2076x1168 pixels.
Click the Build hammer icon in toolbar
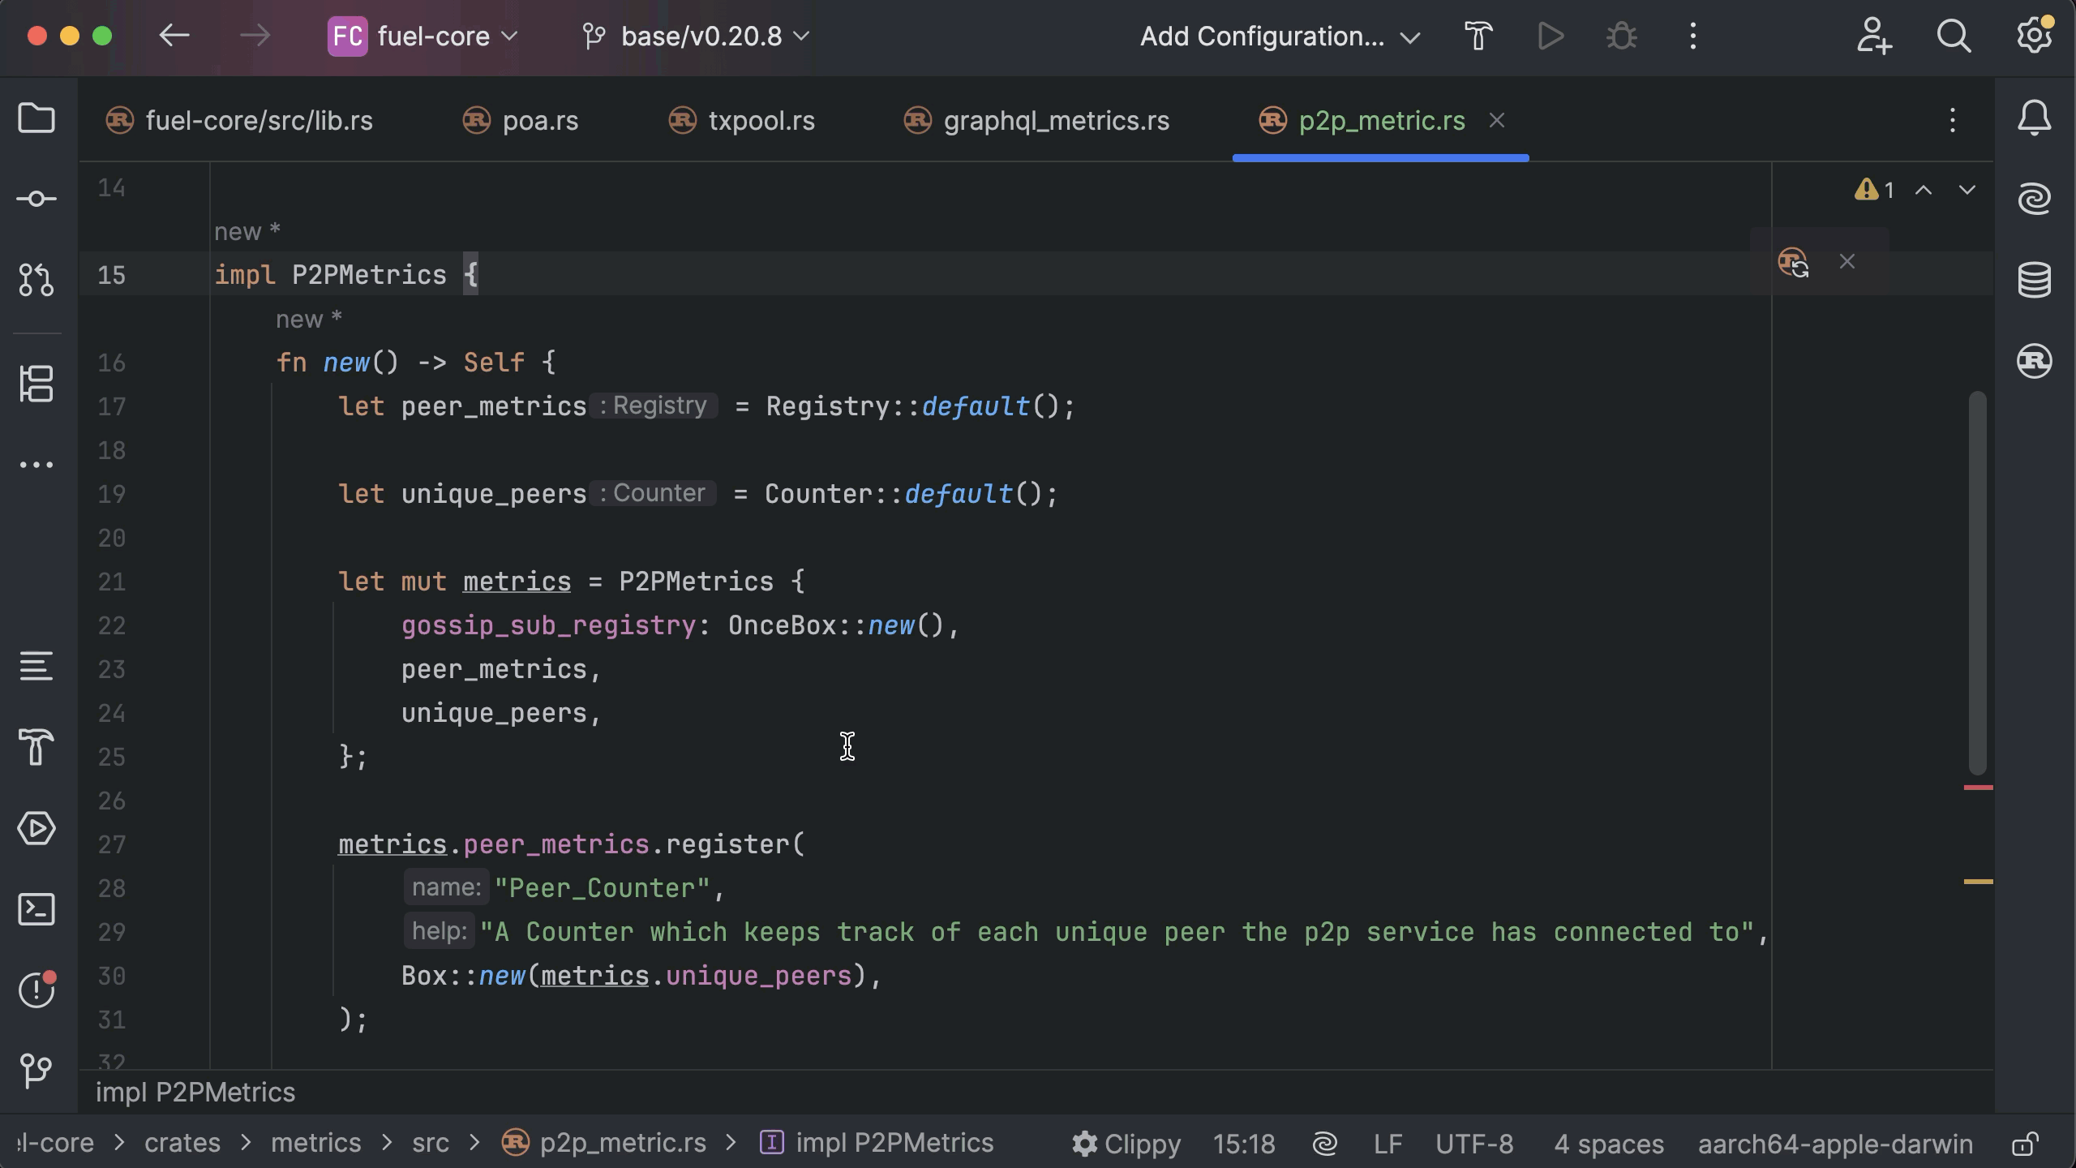click(x=1478, y=36)
